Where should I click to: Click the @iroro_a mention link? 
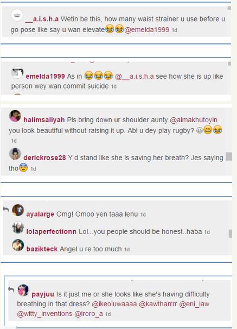pos(88,314)
